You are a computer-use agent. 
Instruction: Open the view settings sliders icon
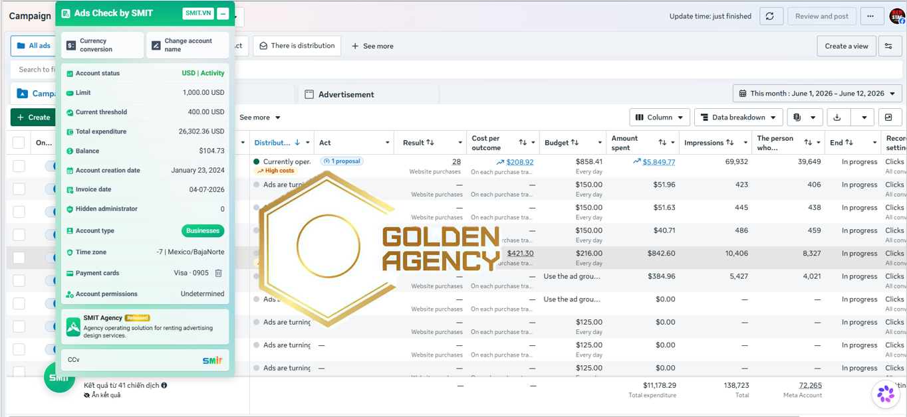pos(890,46)
